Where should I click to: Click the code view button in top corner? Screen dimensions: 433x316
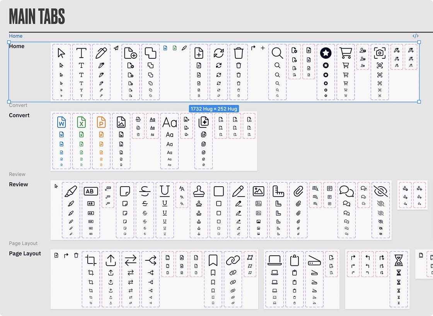[x=416, y=36]
